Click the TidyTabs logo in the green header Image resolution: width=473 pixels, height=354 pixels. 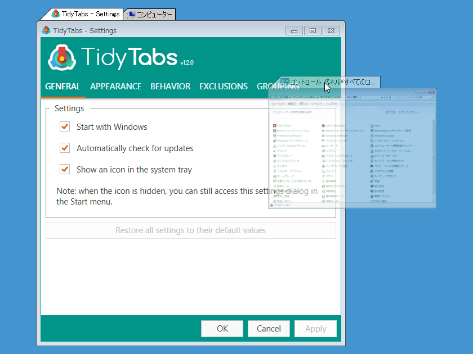click(62, 57)
